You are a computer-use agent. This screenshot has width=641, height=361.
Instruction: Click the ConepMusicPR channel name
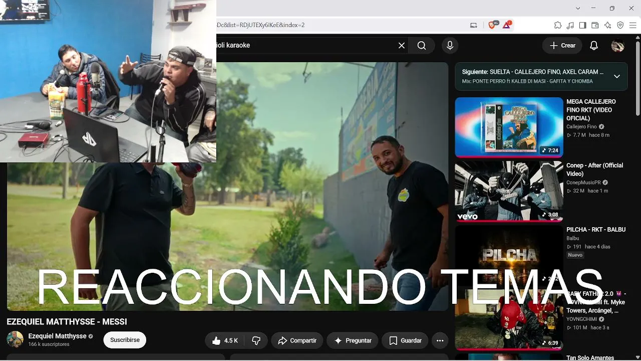tap(583, 183)
